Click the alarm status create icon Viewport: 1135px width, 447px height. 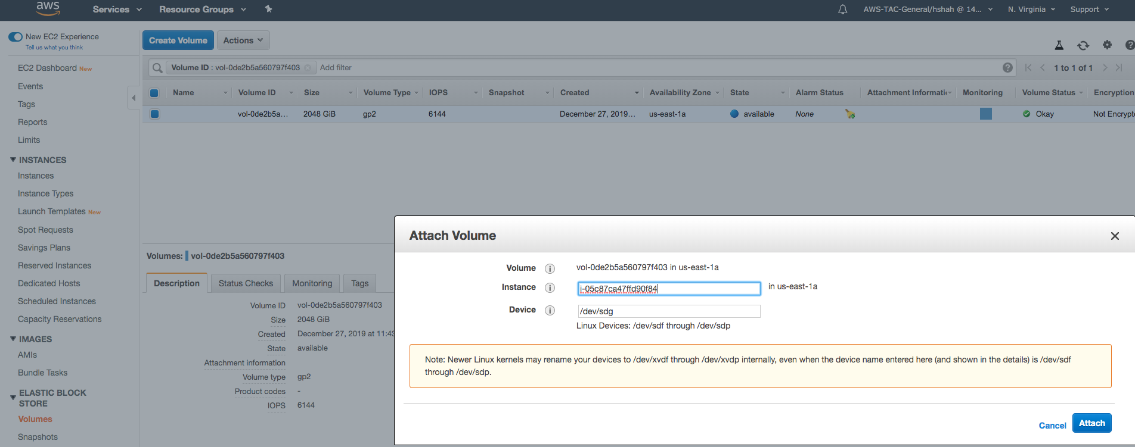[x=849, y=114]
